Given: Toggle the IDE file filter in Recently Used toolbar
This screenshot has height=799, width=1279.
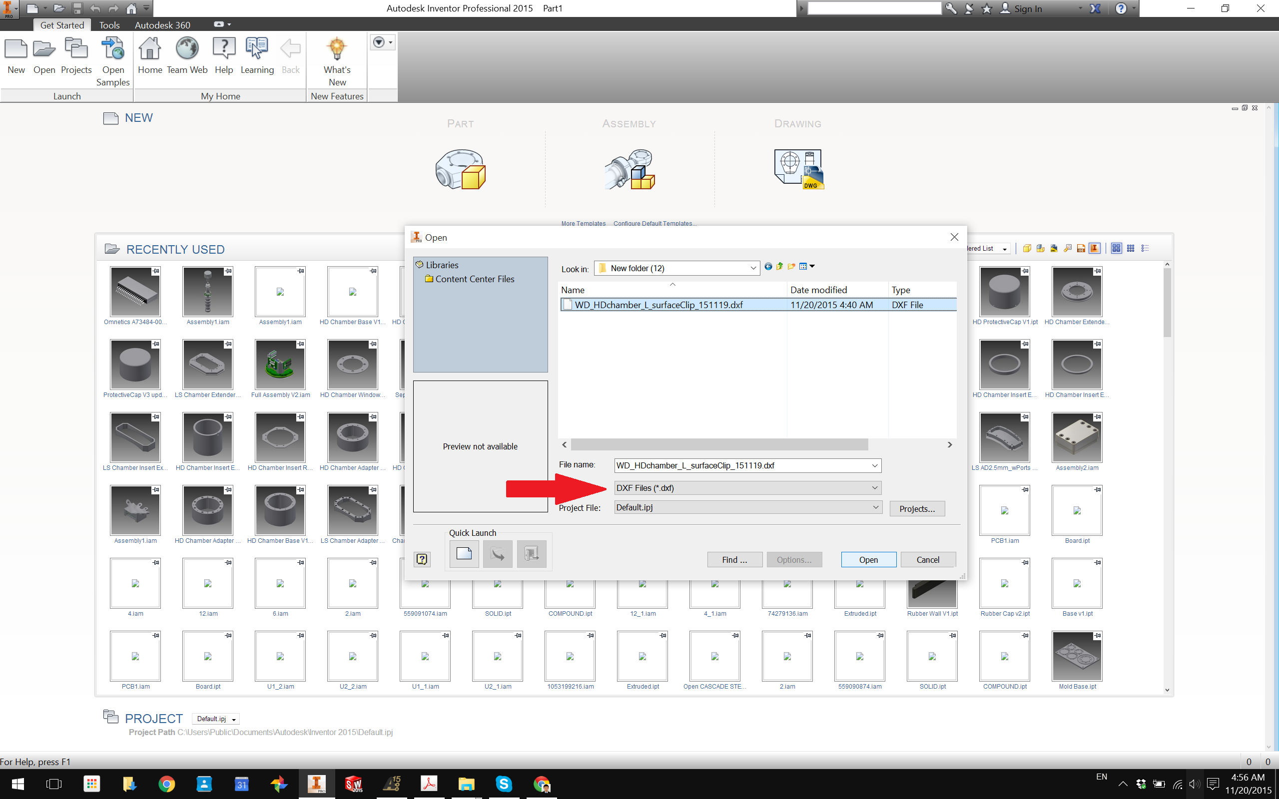Looking at the screenshot, I should [x=1081, y=248].
